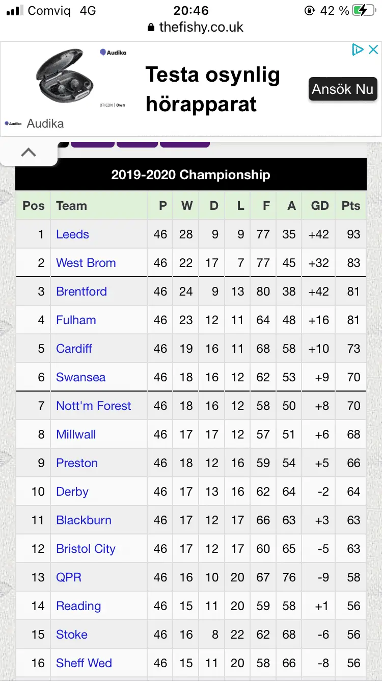Tap the lock icon beside thefishy.co.uk
The height and width of the screenshot is (681, 382).
click(x=151, y=28)
